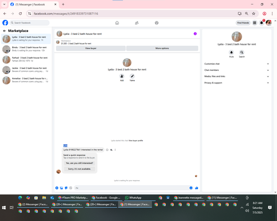
Task: Expand the Privacy & support section
Action: pos(237,83)
